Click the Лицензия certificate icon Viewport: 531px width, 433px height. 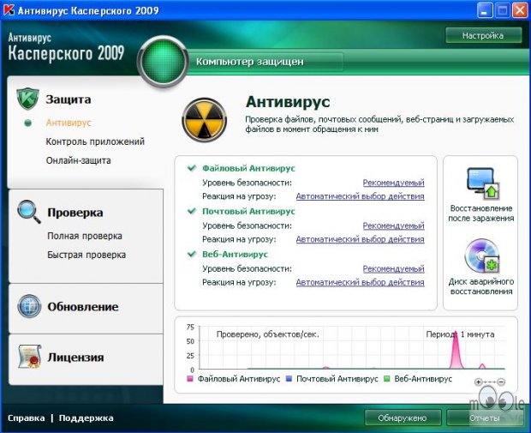click(x=28, y=357)
